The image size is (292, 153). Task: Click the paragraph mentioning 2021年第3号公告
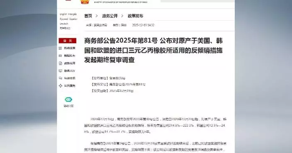[x=155, y=146]
